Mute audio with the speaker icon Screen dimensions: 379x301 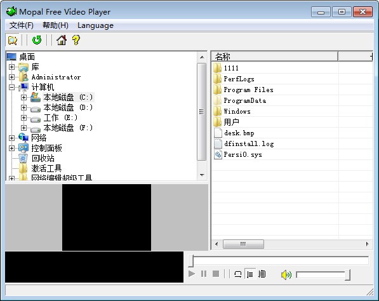click(x=286, y=275)
